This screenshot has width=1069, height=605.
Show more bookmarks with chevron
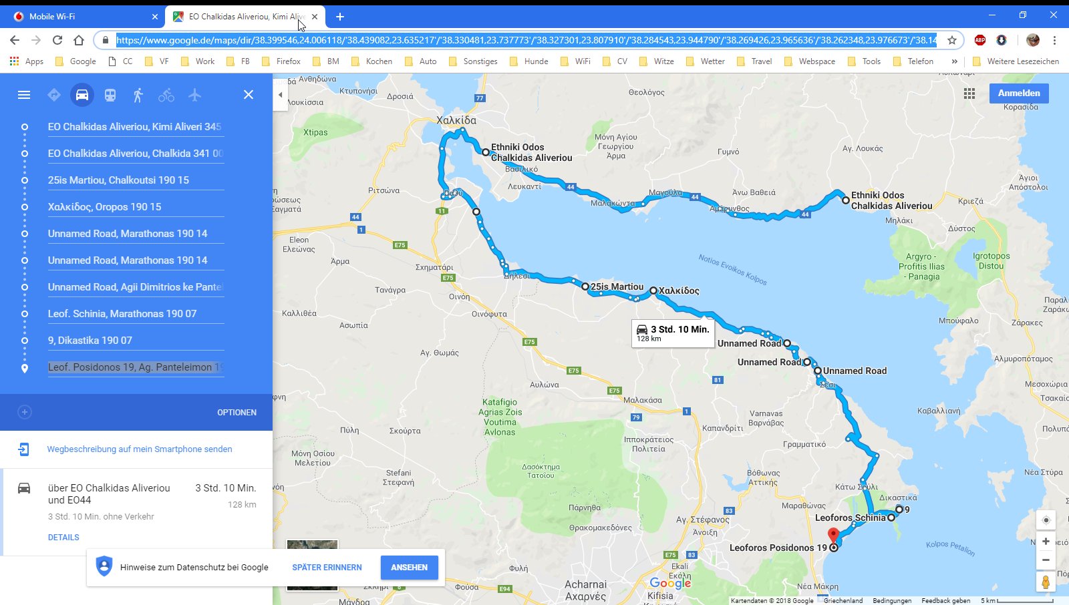click(x=954, y=61)
